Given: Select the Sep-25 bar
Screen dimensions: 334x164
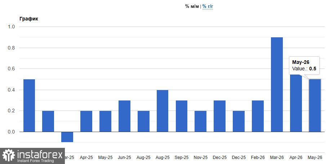Looking at the screenshot, I should pos(182,116).
